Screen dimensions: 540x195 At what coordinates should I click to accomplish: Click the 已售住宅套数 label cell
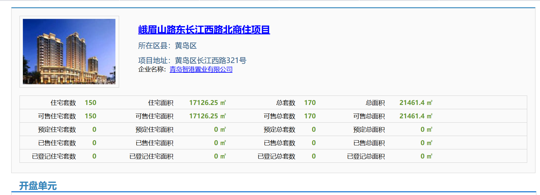(x=57, y=143)
